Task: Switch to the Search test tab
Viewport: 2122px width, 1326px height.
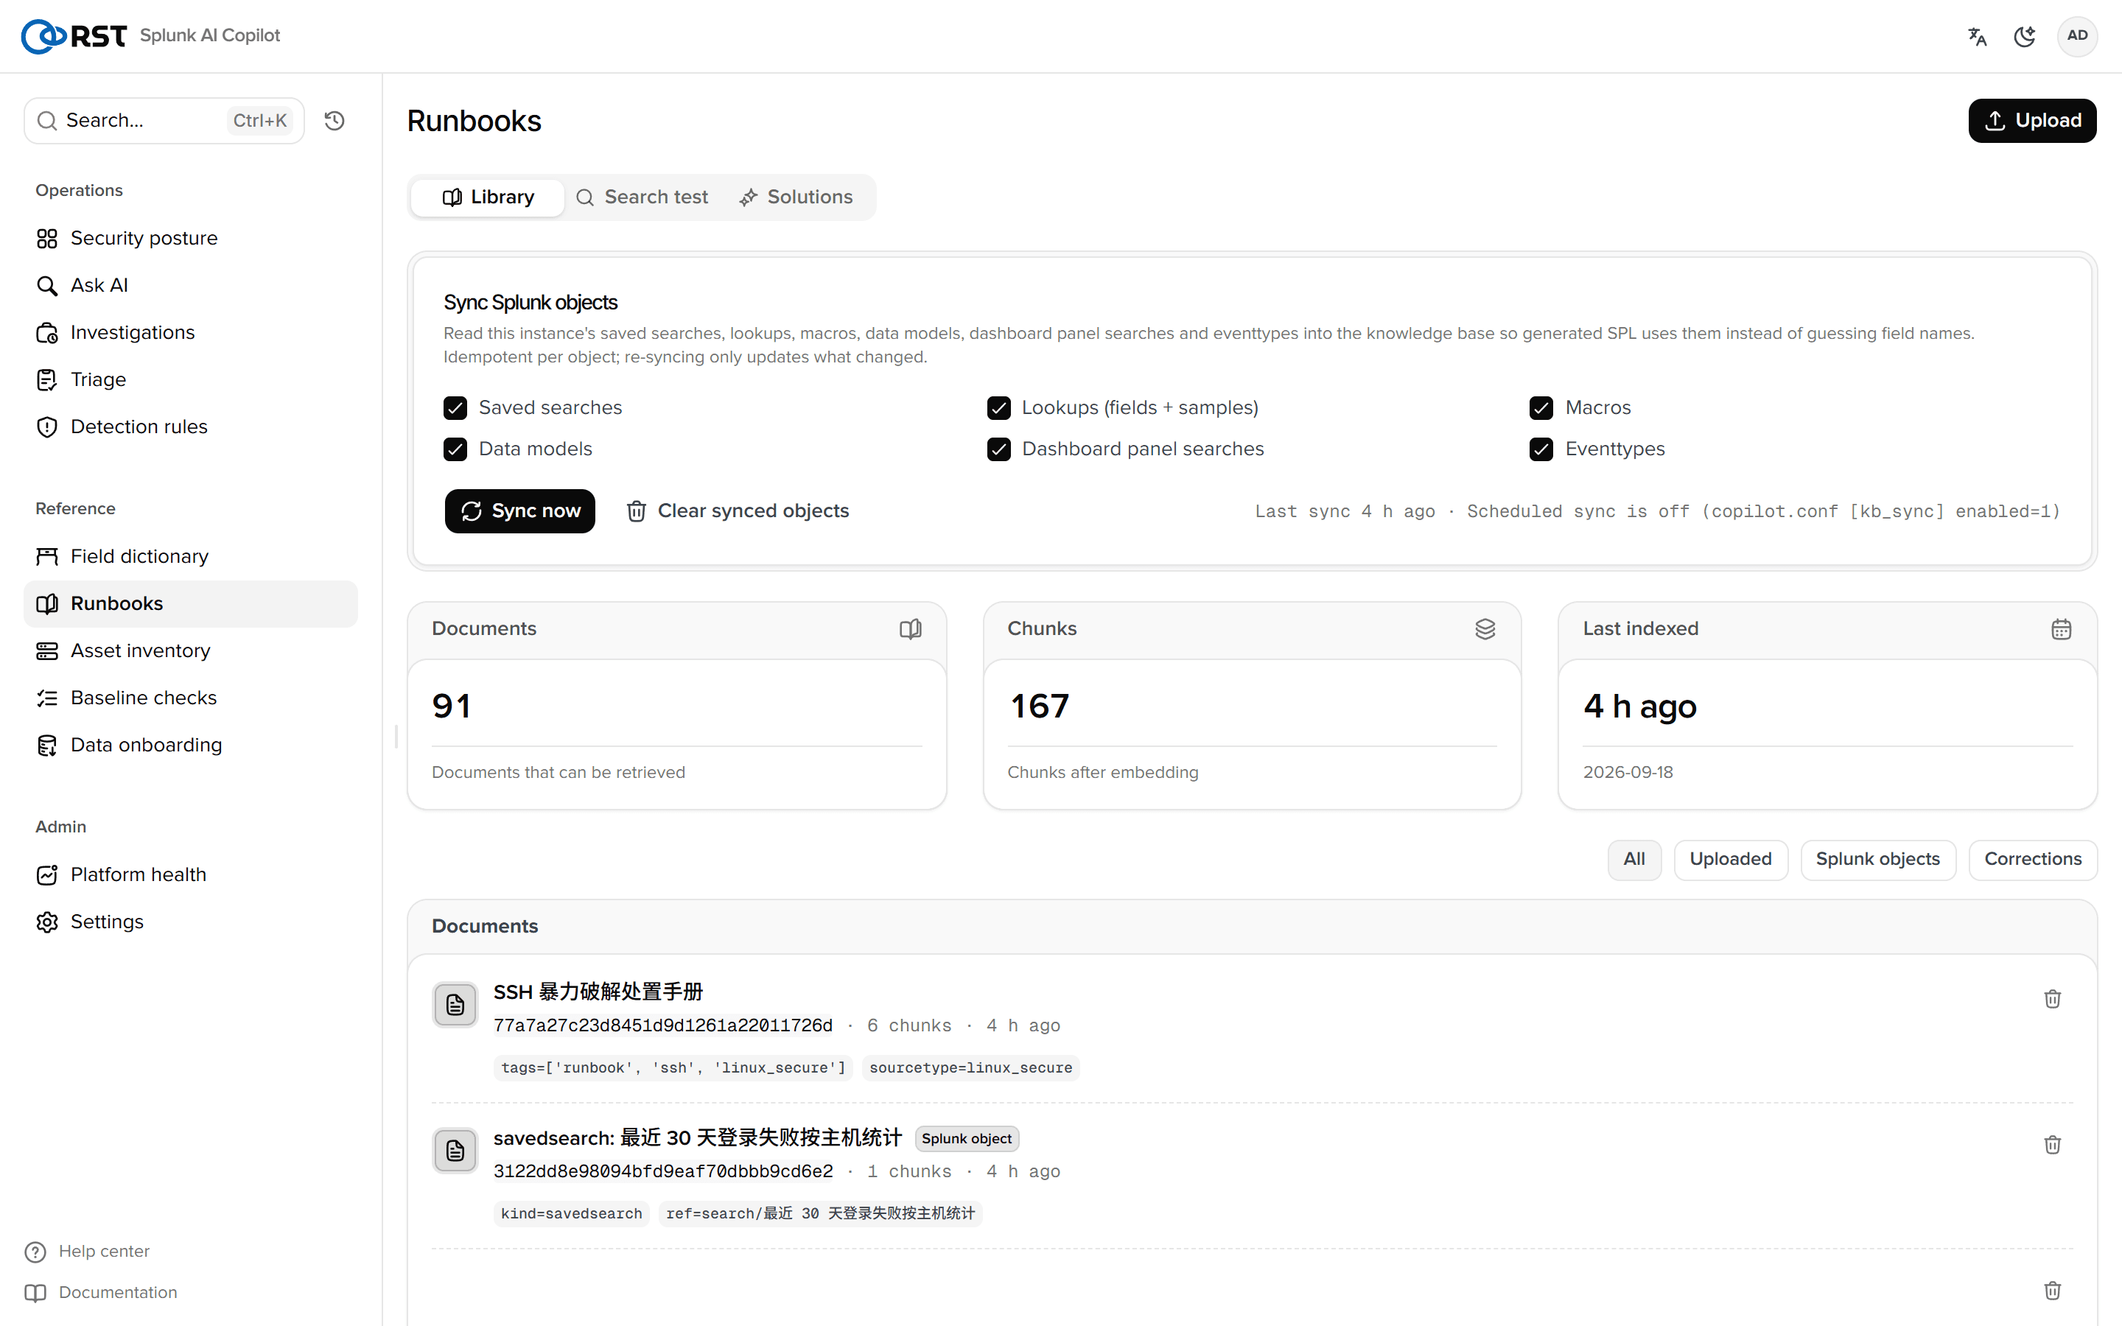Action: click(642, 197)
